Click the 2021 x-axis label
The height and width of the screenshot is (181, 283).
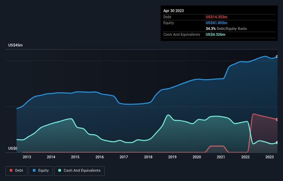coord(221,157)
